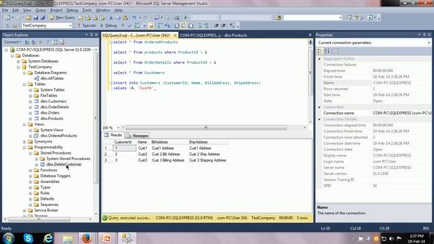Switch output to Results to Grid
This screenshot has width=434, height=244.
tap(184, 26)
